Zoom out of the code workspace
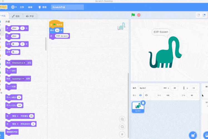Viewport: 208px width, 139px height. (122, 127)
